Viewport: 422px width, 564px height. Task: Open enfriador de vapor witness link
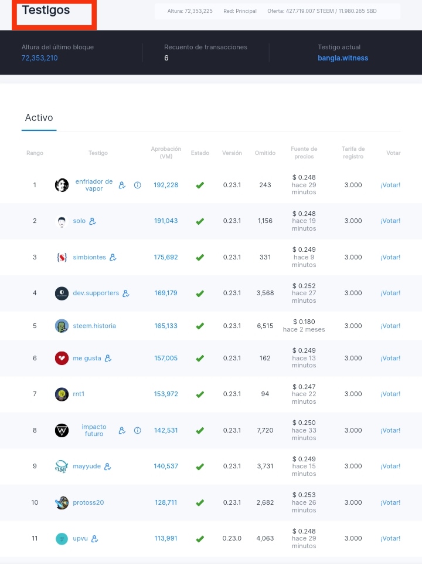(x=94, y=185)
